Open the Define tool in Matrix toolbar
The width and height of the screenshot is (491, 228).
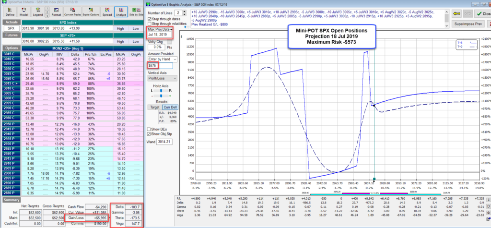tap(10, 12)
